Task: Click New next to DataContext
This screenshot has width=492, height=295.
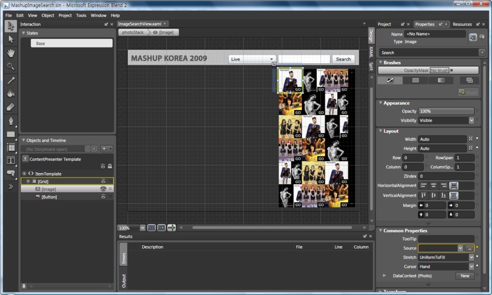Action: pos(465,276)
